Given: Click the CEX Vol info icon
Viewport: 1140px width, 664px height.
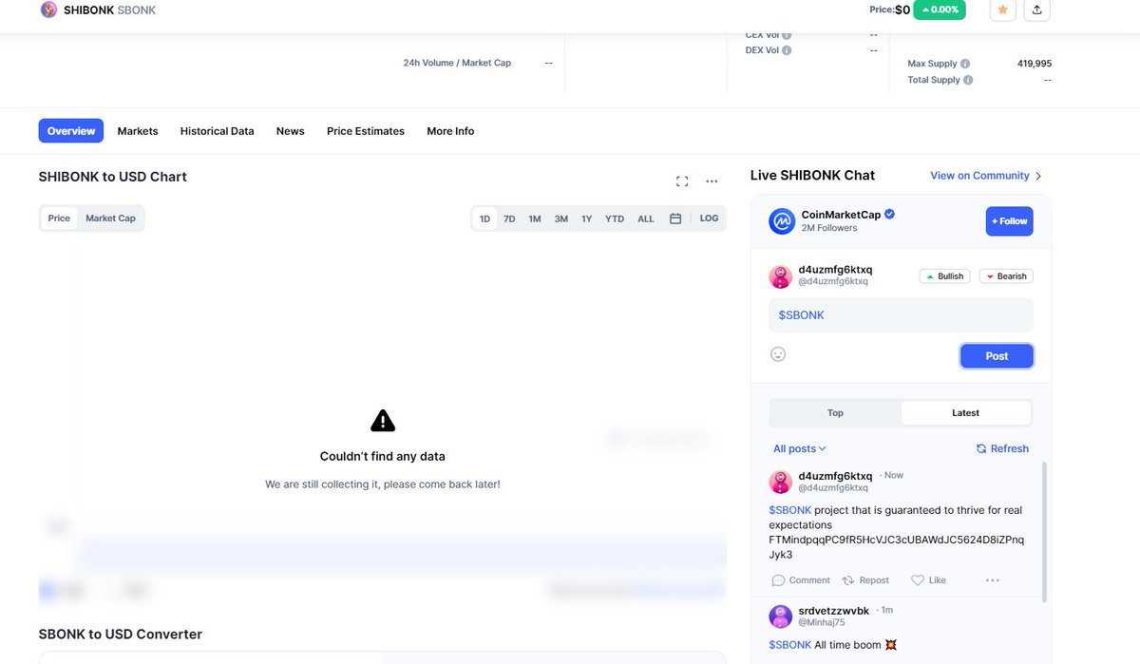Looking at the screenshot, I should coord(787,35).
